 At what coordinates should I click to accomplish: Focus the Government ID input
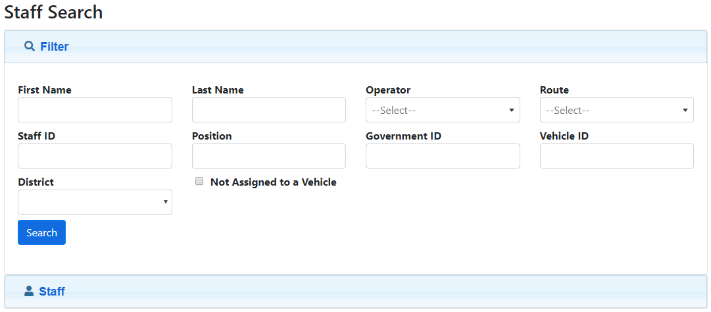point(443,156)
